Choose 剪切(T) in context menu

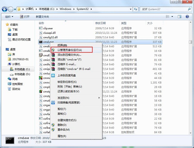pyautogui.click(x=76, y=109)
